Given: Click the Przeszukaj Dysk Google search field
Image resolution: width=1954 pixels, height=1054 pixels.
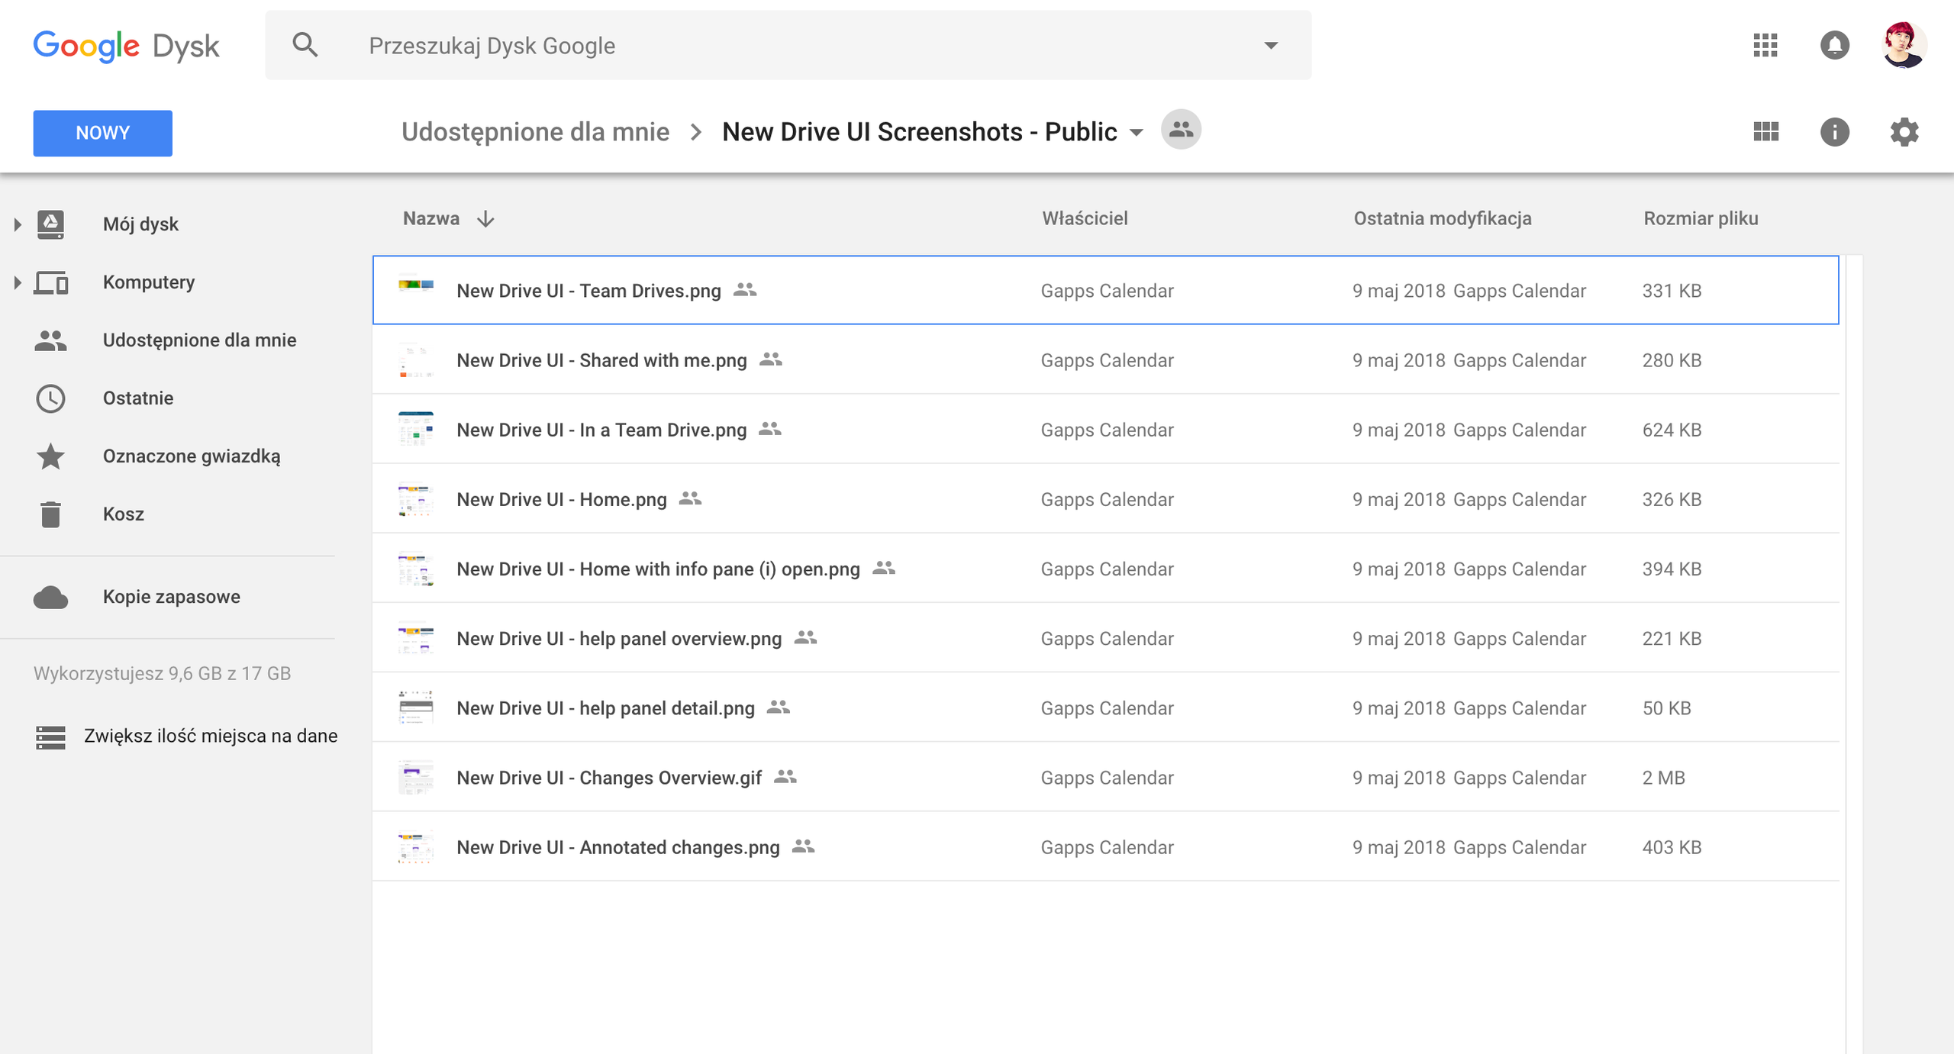Looking at the screenshot, I should tap(763, 46).
